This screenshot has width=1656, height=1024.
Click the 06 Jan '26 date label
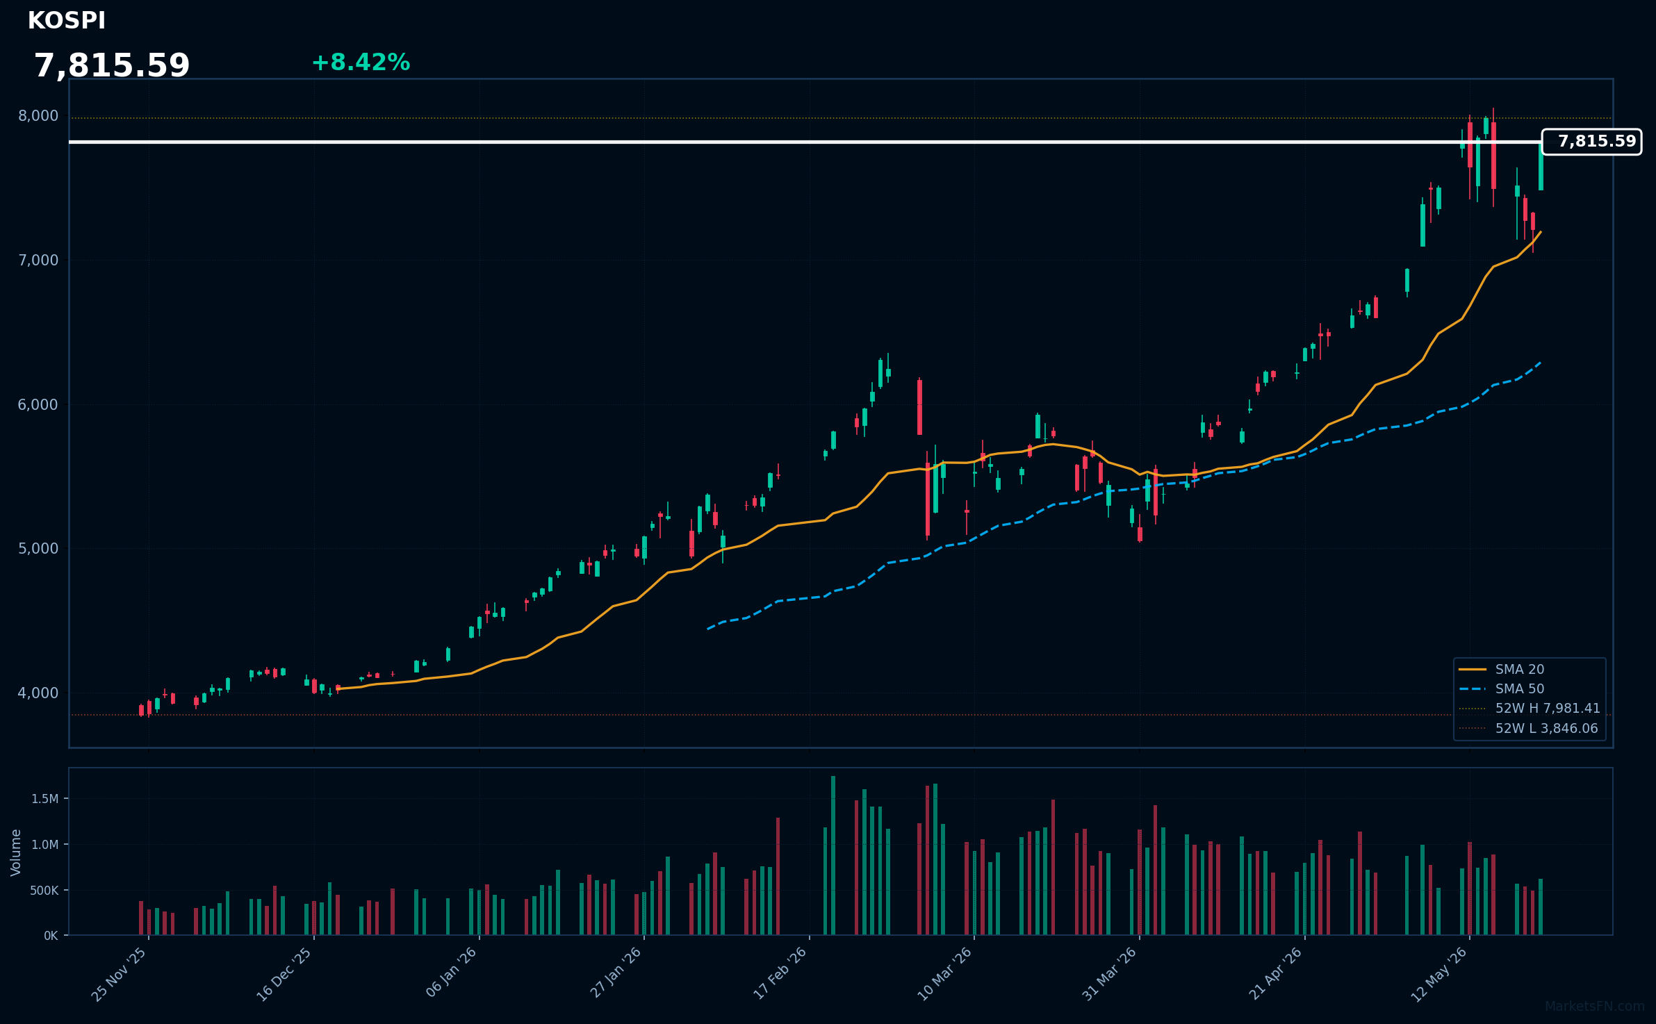(452, 973)
